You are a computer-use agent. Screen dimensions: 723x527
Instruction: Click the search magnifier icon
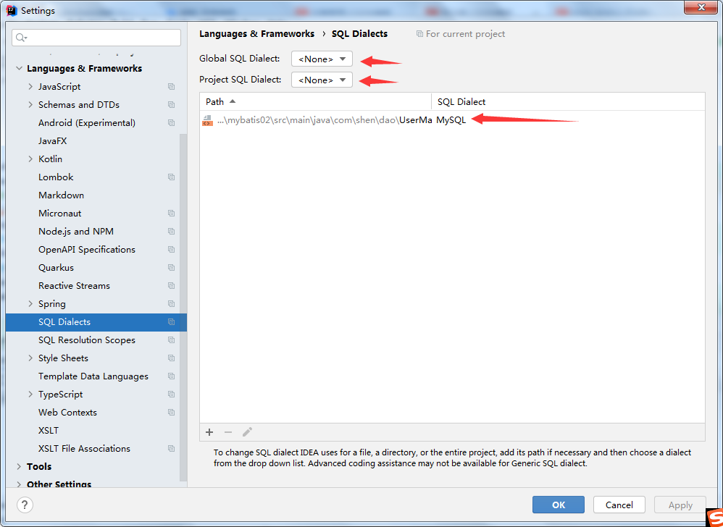pyautogui.click(x=21, y=38)
